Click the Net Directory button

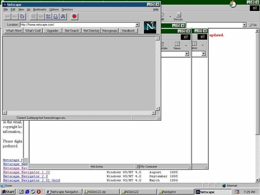coord(91,31)
